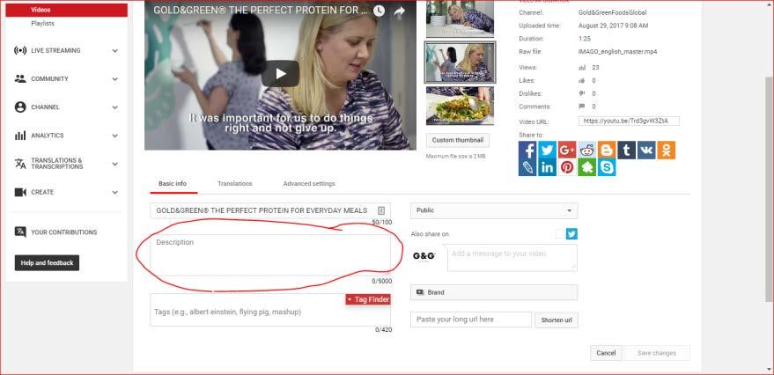Screen dimensions: 774x375
Task: Share video to Reddit
Action: 587,150
